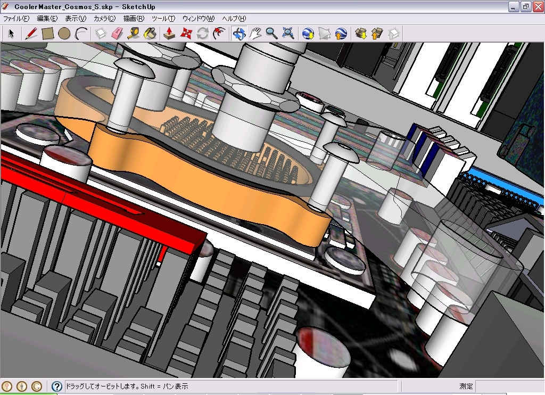The width and height of the screenshot is (545, 395).
Task: Activate the Arc tool
Action: click(81, 34)
